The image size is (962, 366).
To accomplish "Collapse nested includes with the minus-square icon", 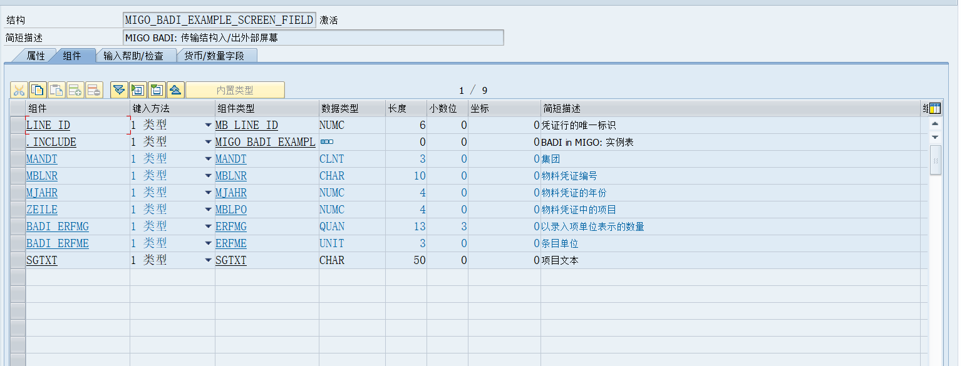I will 157,89.
